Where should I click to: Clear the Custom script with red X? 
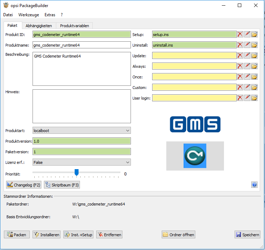[x=240, y=88]
